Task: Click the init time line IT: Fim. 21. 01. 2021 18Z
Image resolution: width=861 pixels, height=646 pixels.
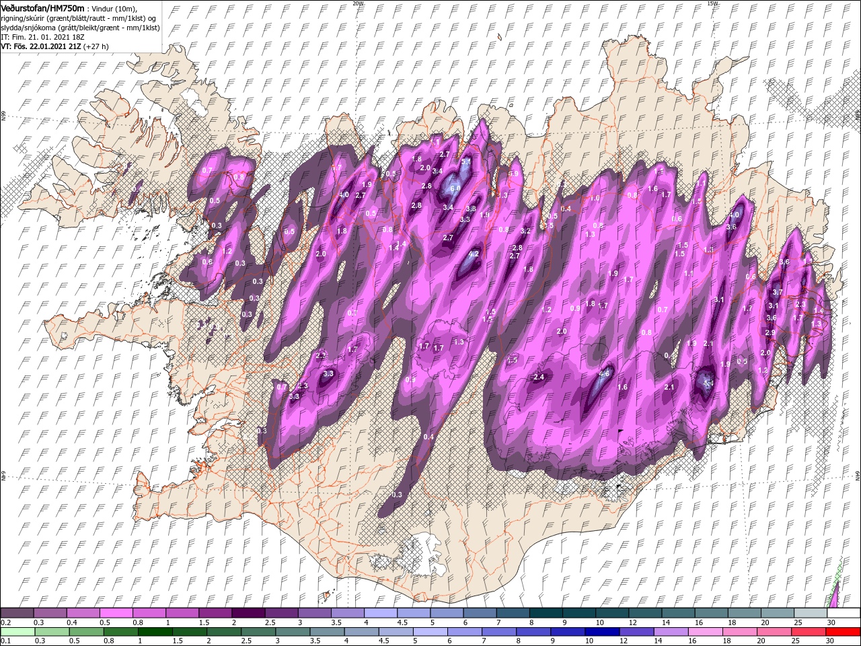Action: click(x=41, y=37)
